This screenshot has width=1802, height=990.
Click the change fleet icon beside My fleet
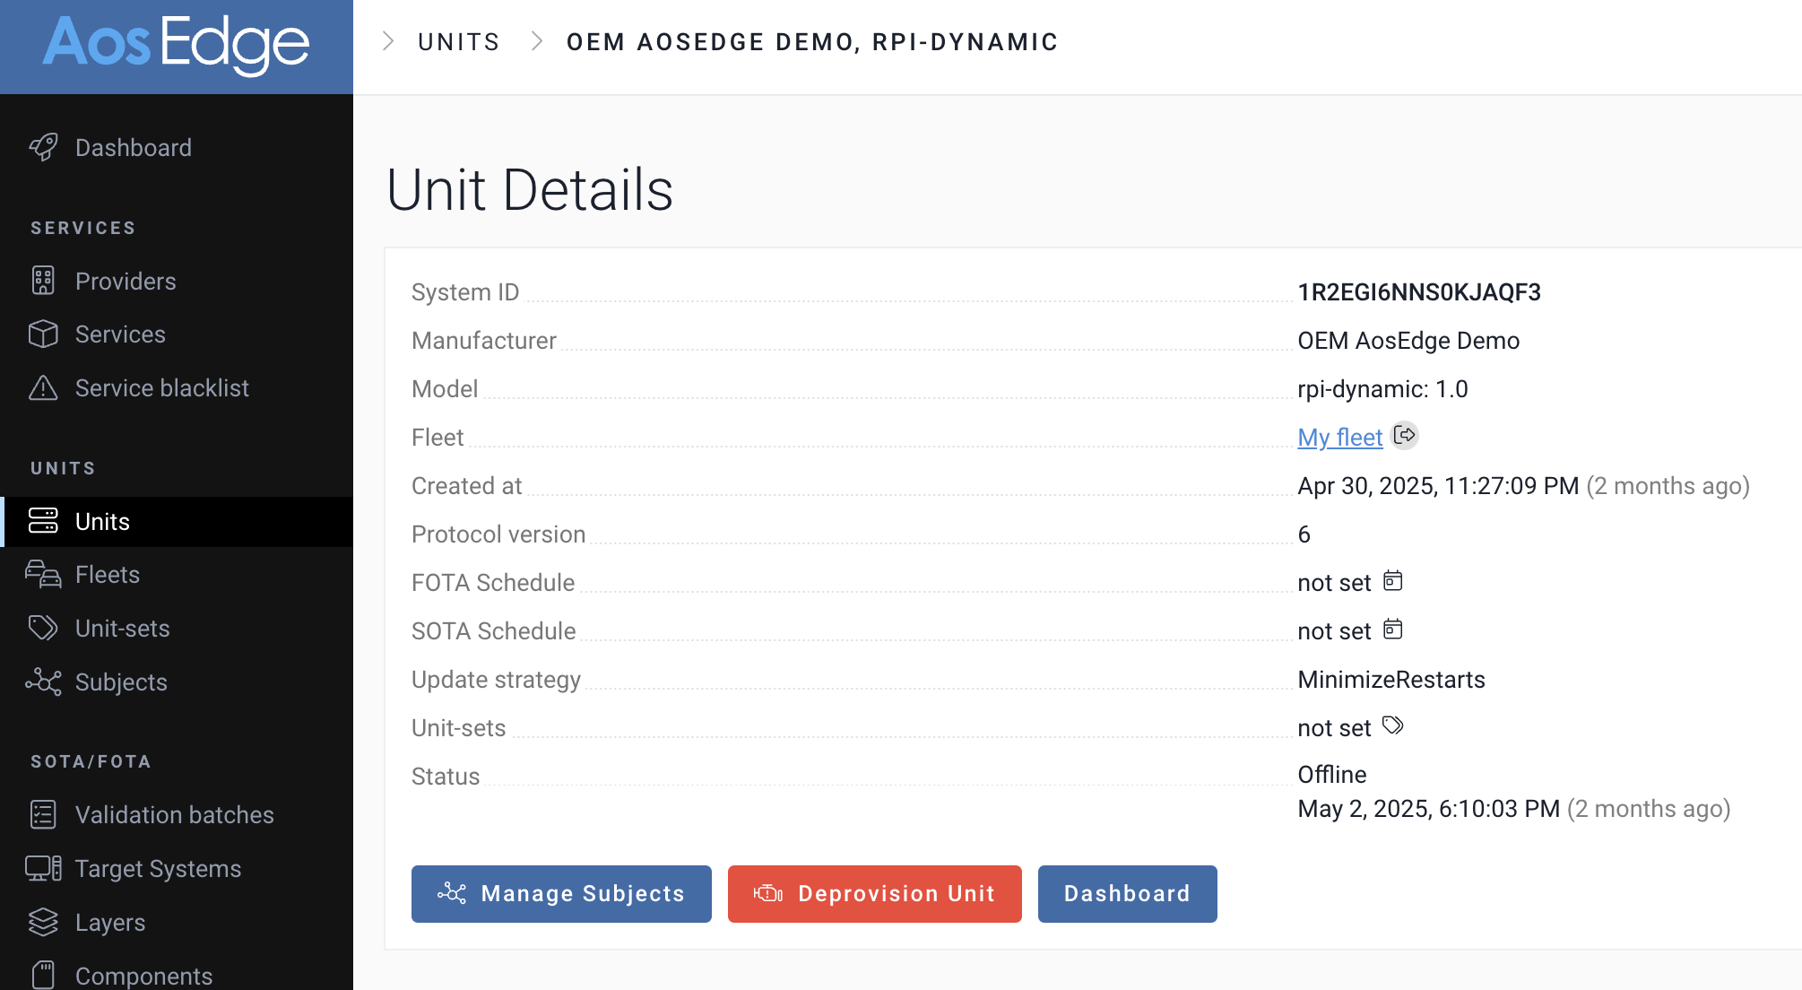coord(1405,436)
